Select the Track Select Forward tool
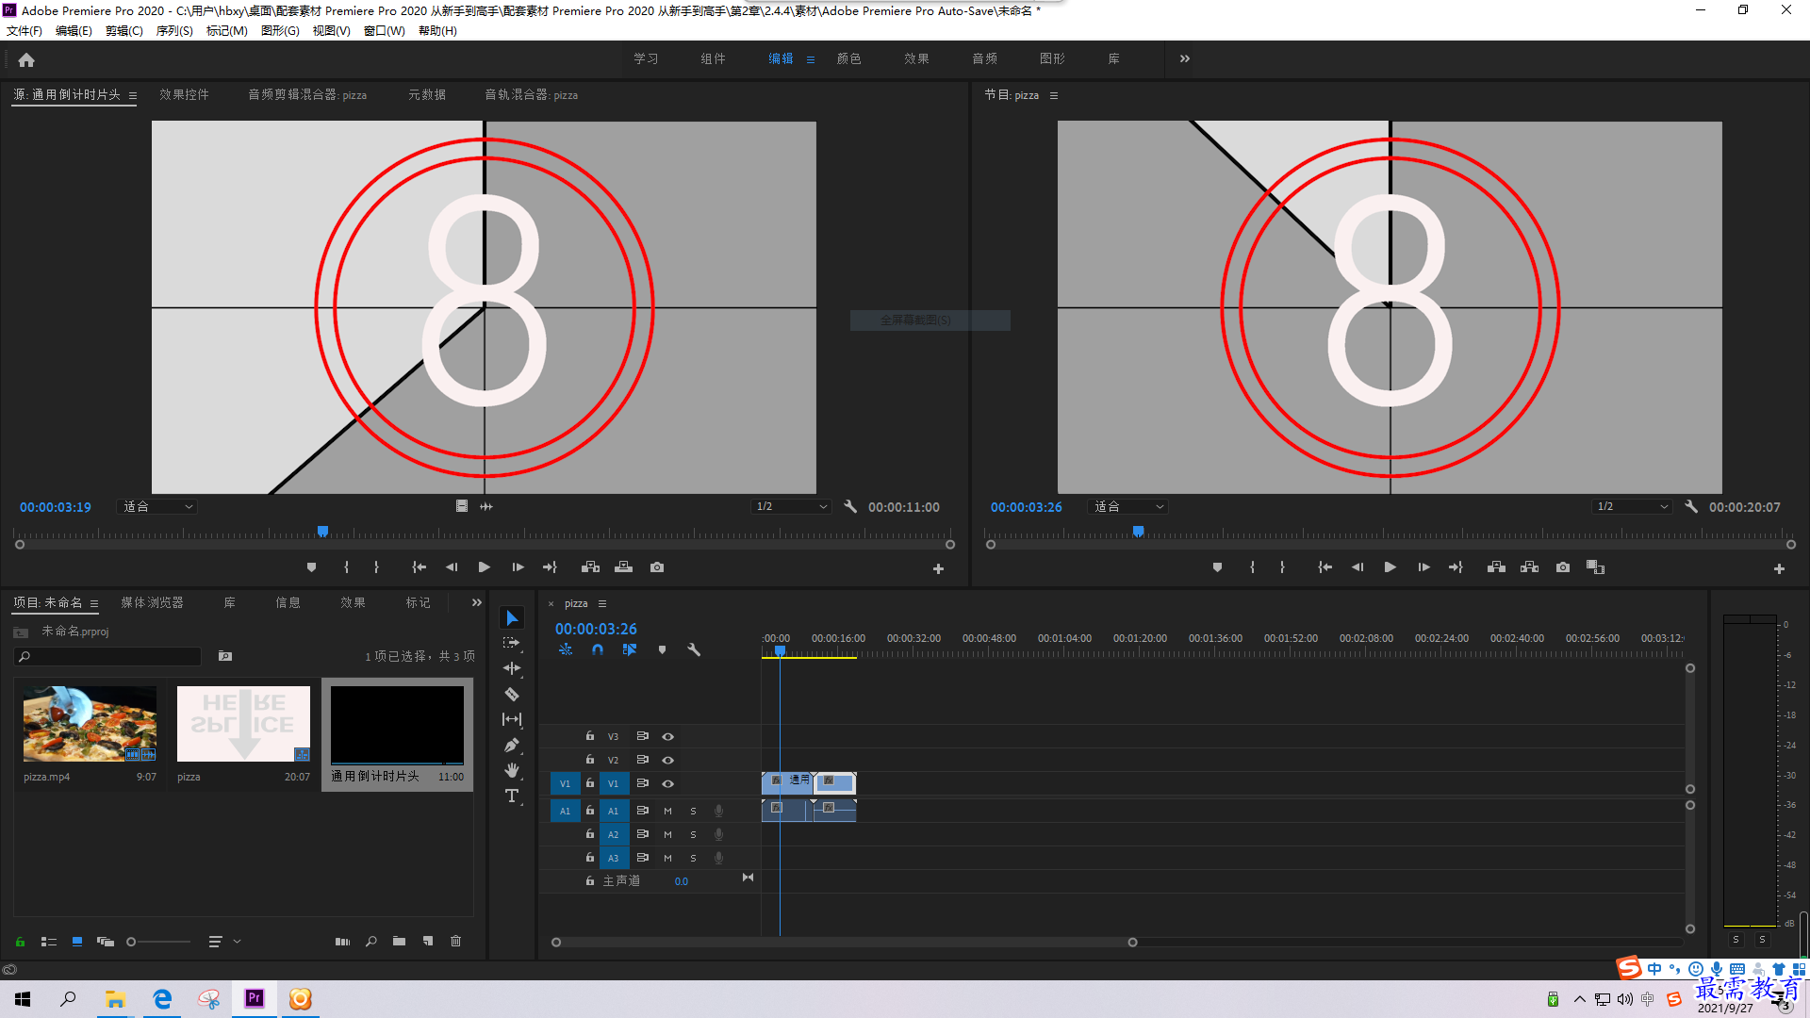This screenshot has height=1018, width=1810. (512, 643)
